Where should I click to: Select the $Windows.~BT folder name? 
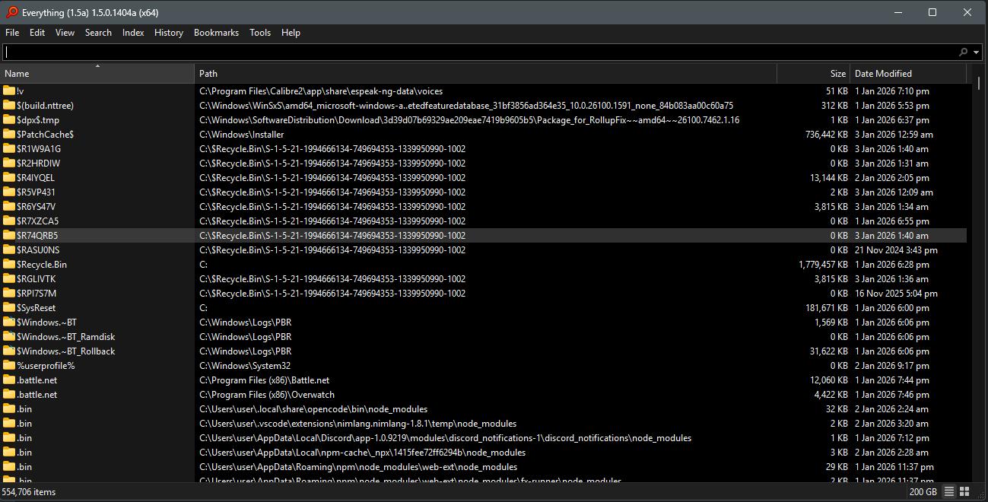pos(46,322)
